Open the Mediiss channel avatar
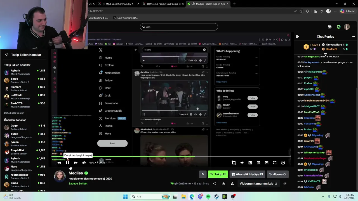358x201 pixels. (x=60, y=176)
